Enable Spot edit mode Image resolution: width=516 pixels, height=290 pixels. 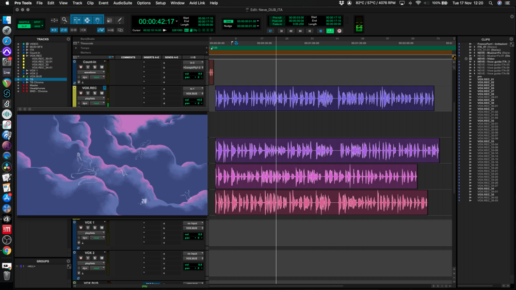click(37, 22)
